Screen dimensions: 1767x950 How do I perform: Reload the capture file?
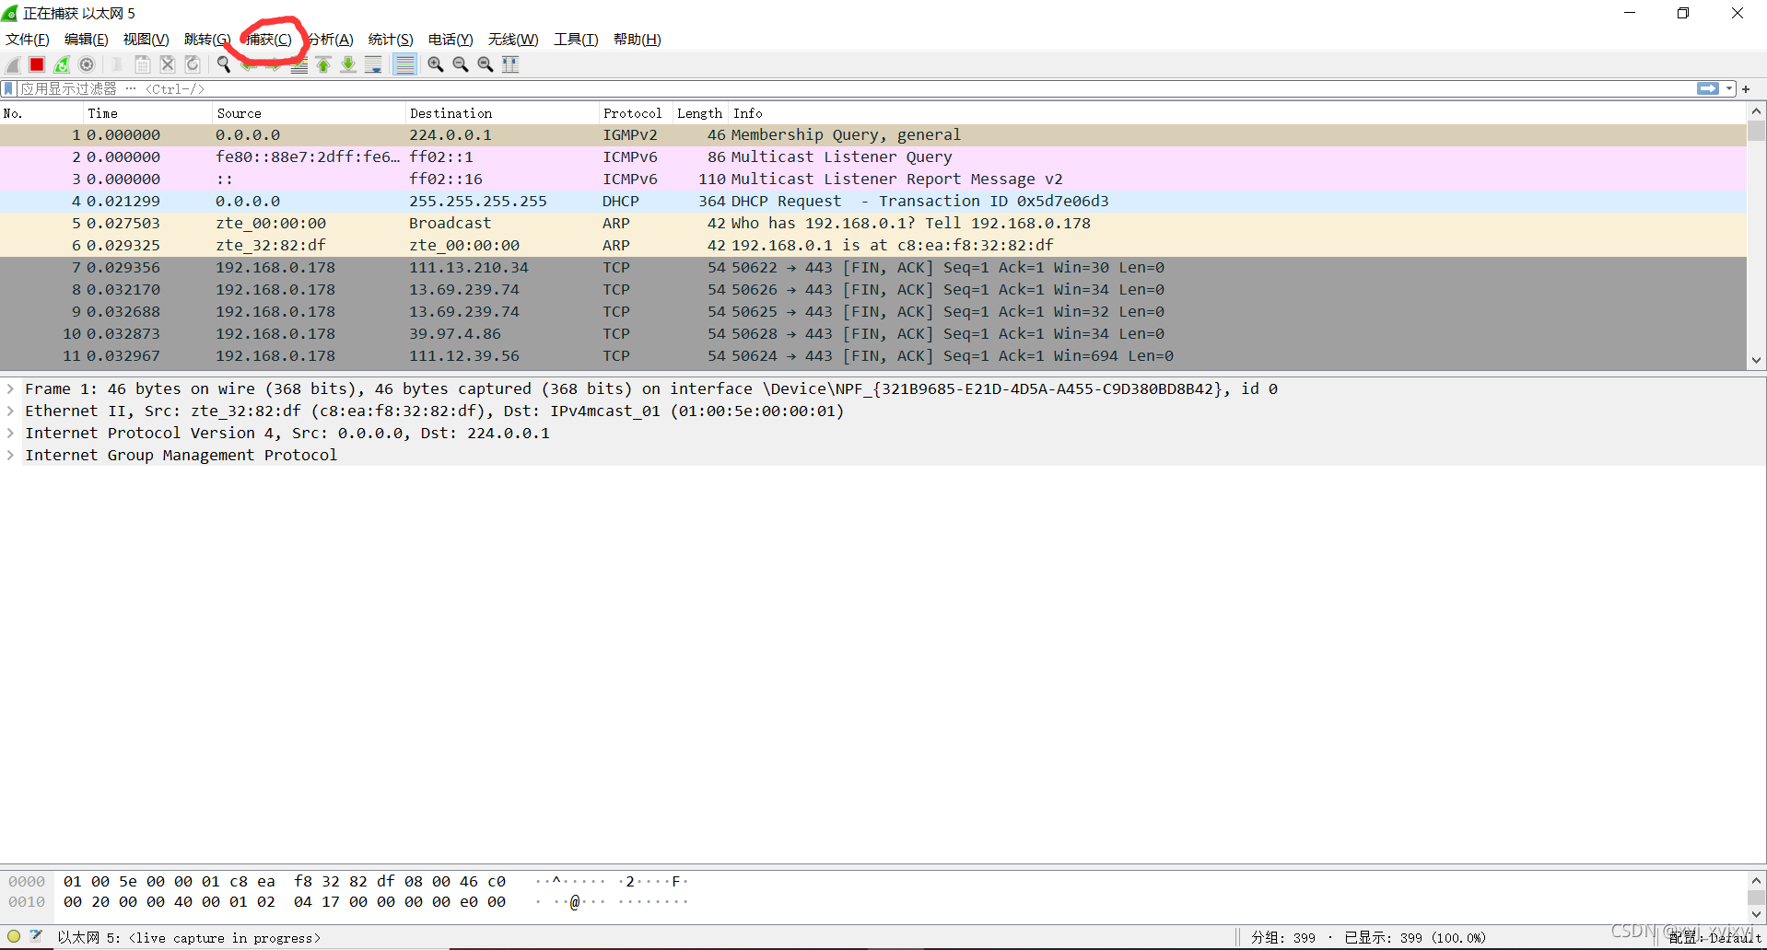[x=193, y=64]
